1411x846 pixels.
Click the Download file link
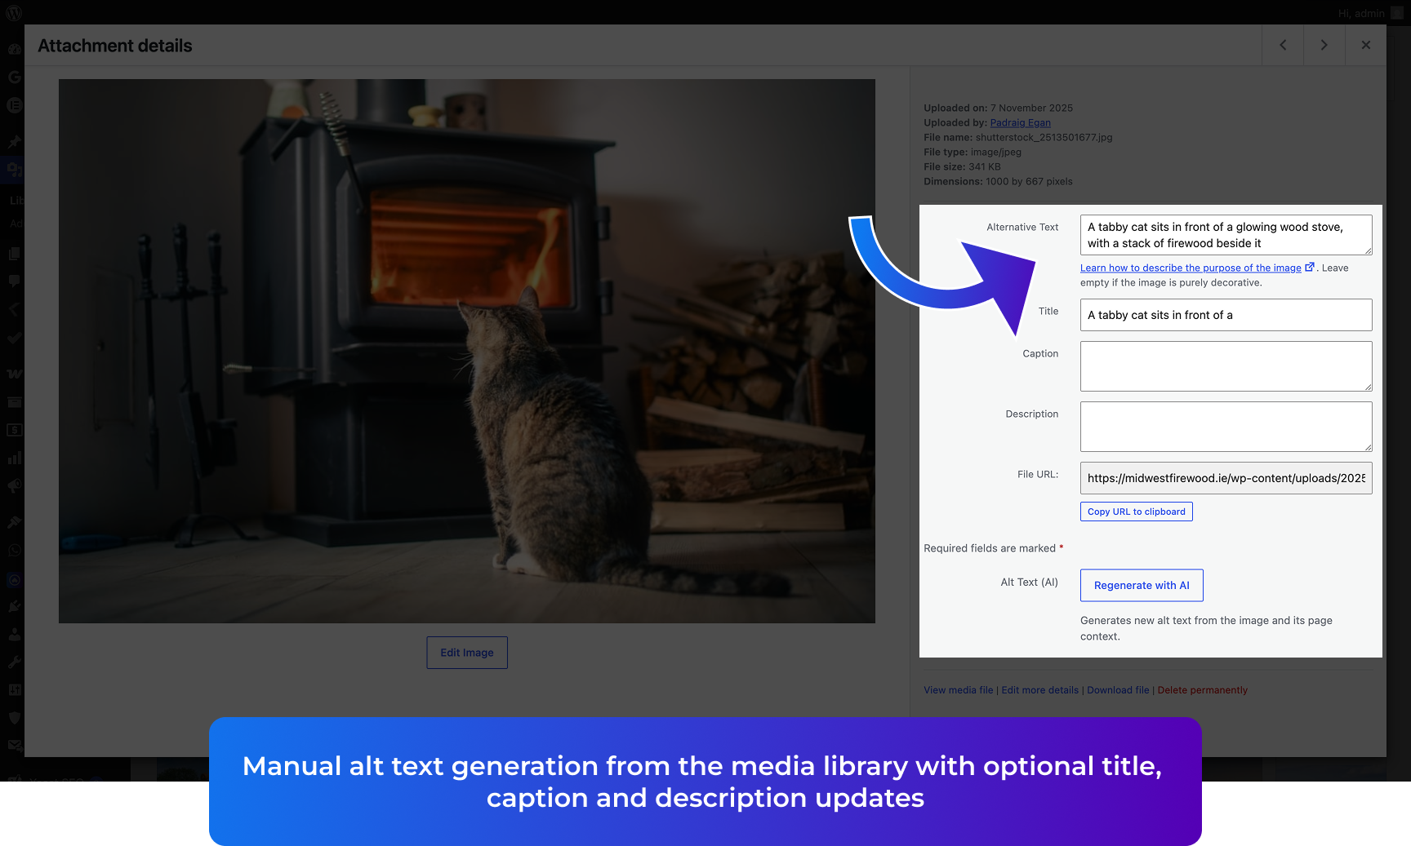pos(1118,690)
